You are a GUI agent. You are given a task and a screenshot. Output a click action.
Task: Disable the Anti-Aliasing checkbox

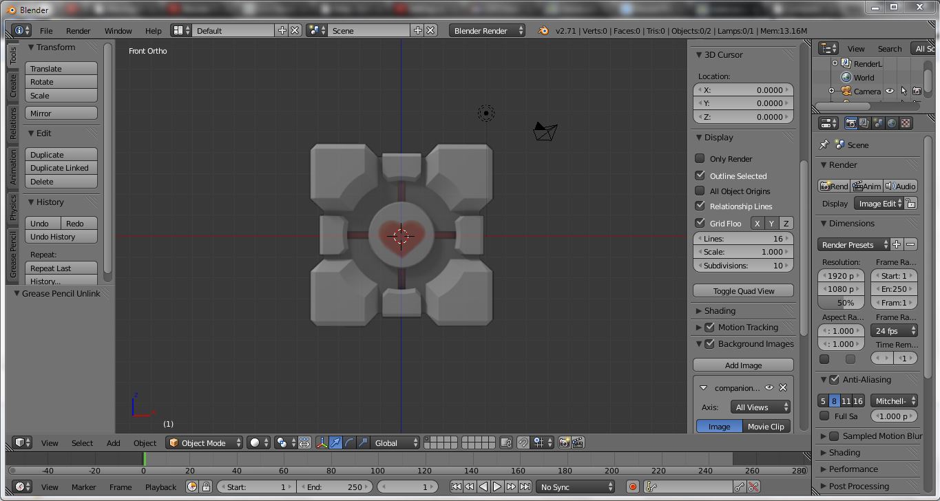click(834, 379)
